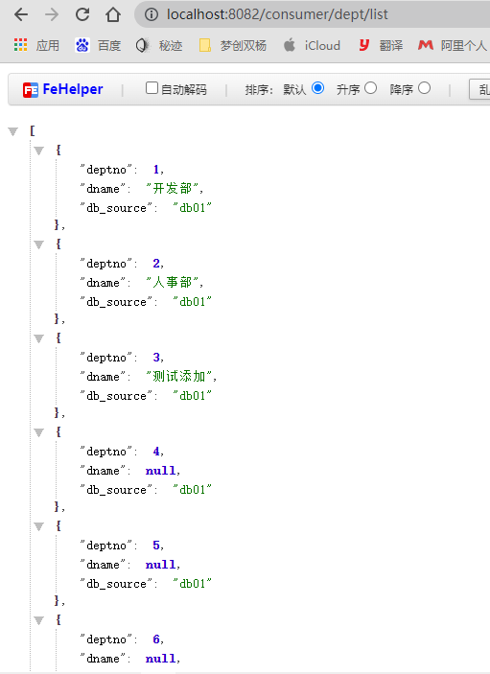490x674 pixels.
Task: Open the browser home page icon
Action: click(x=113, y=14)
